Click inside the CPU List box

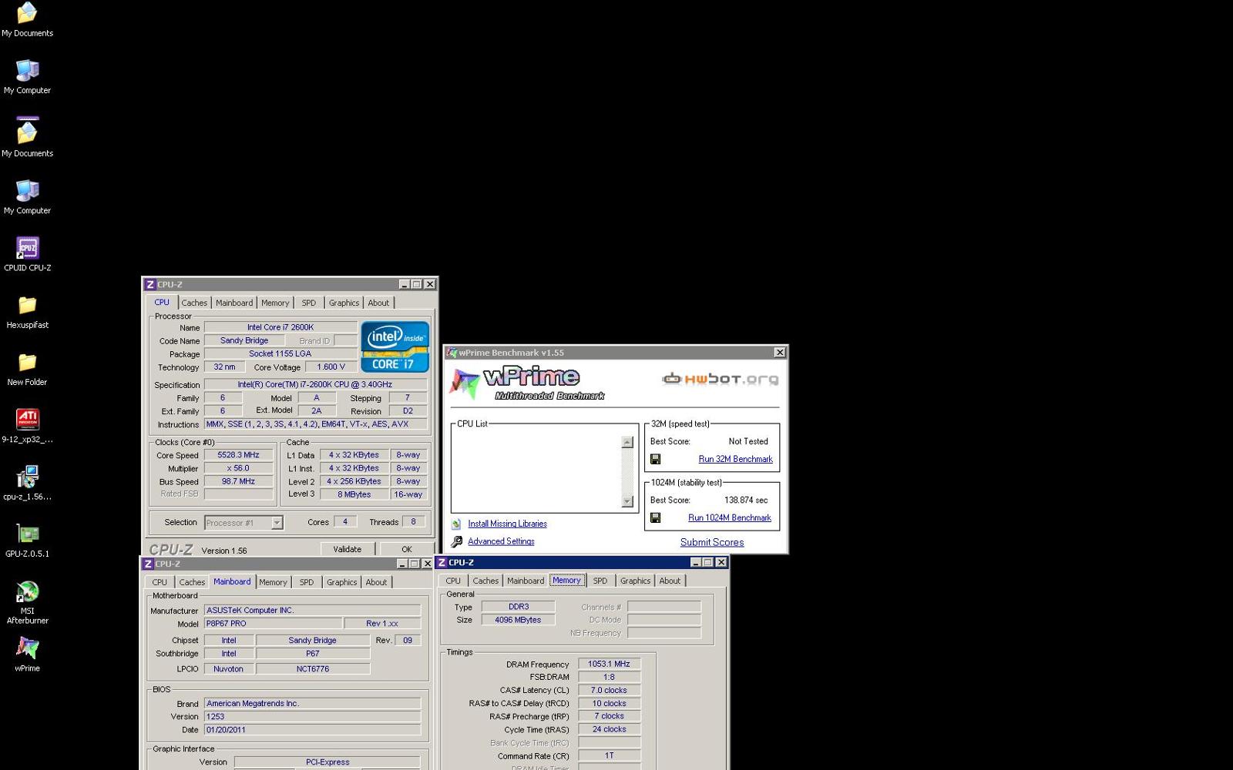pos(536,471)
